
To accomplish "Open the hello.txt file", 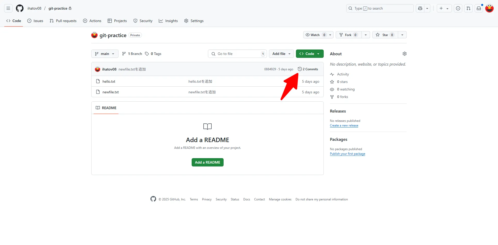I will click(x=109, y=81).
